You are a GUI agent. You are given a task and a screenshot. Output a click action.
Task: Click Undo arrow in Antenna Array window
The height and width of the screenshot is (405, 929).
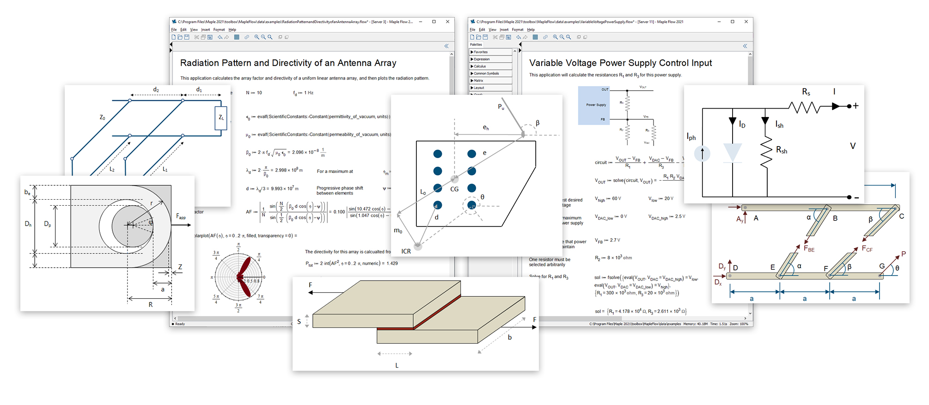point(220,37)
